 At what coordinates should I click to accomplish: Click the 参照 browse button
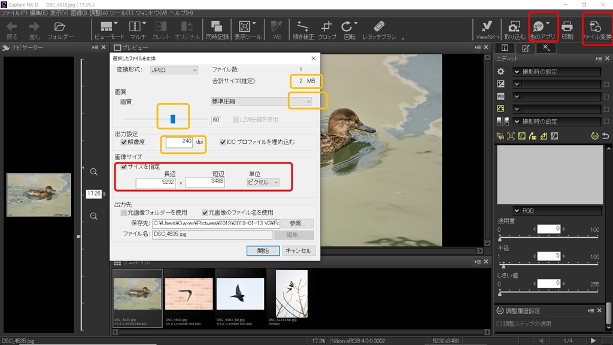[297, 223]
